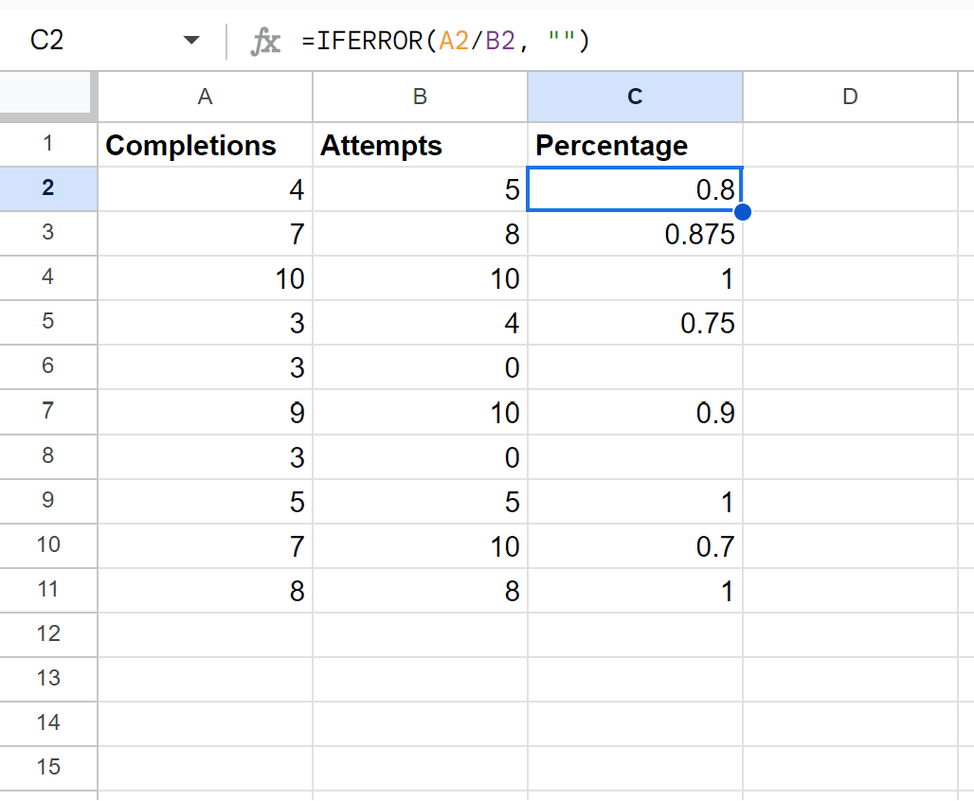
Task: Select column C header
Action: (635, 97)
